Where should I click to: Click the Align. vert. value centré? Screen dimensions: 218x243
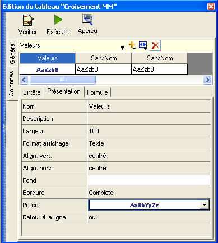(x=149, y=156)
